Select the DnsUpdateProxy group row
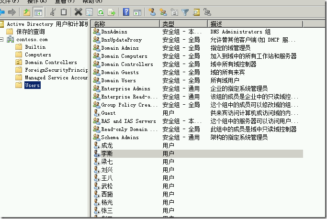327x219 pixels. click(198, 40)
